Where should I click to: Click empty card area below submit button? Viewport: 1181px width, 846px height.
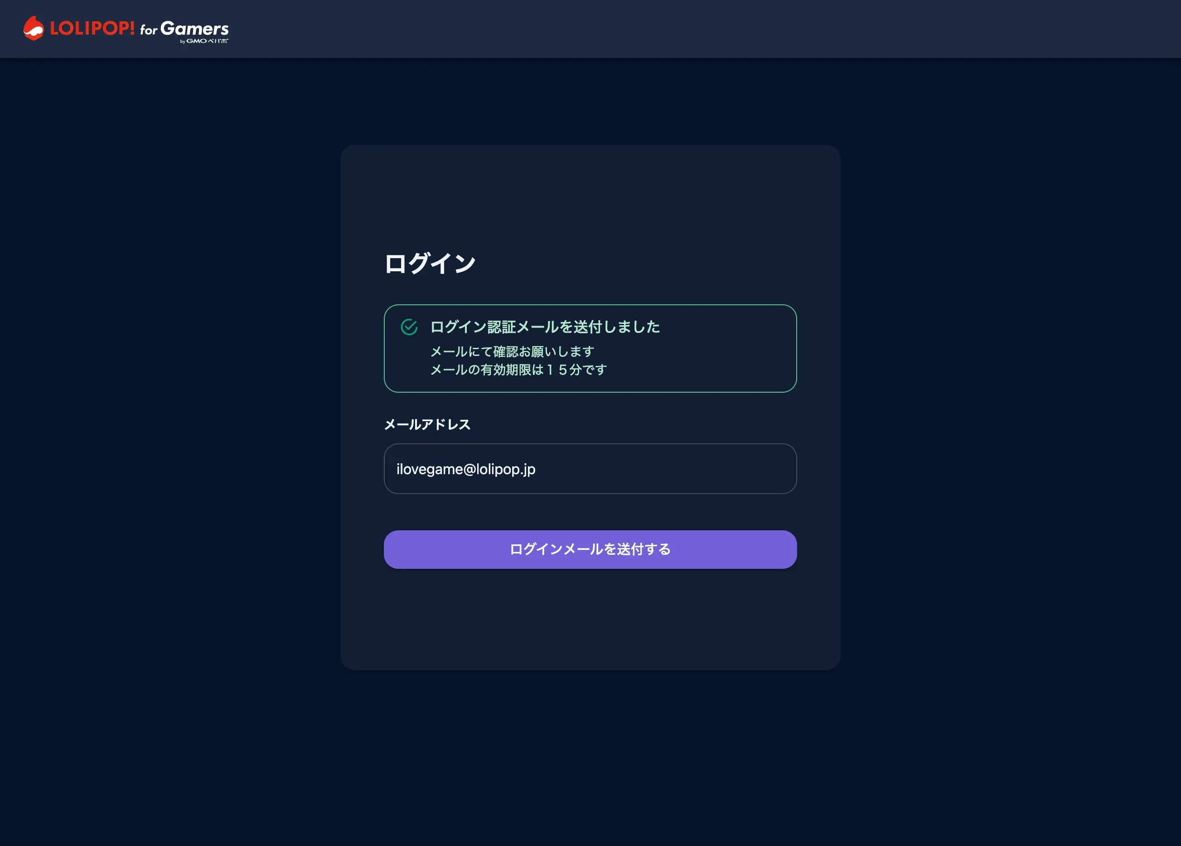(590, 619)
